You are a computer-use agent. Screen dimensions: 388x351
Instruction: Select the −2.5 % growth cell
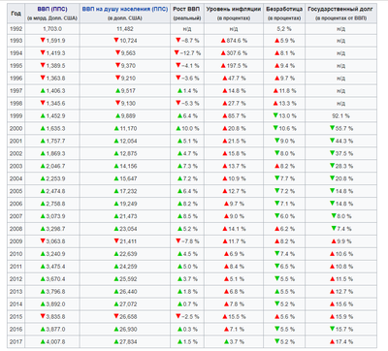coord(187,317)
